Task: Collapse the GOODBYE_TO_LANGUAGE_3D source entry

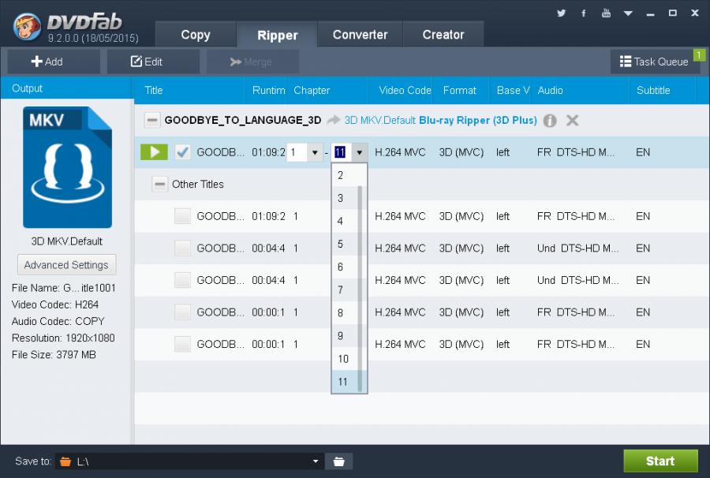Action: tap(152, 121)
